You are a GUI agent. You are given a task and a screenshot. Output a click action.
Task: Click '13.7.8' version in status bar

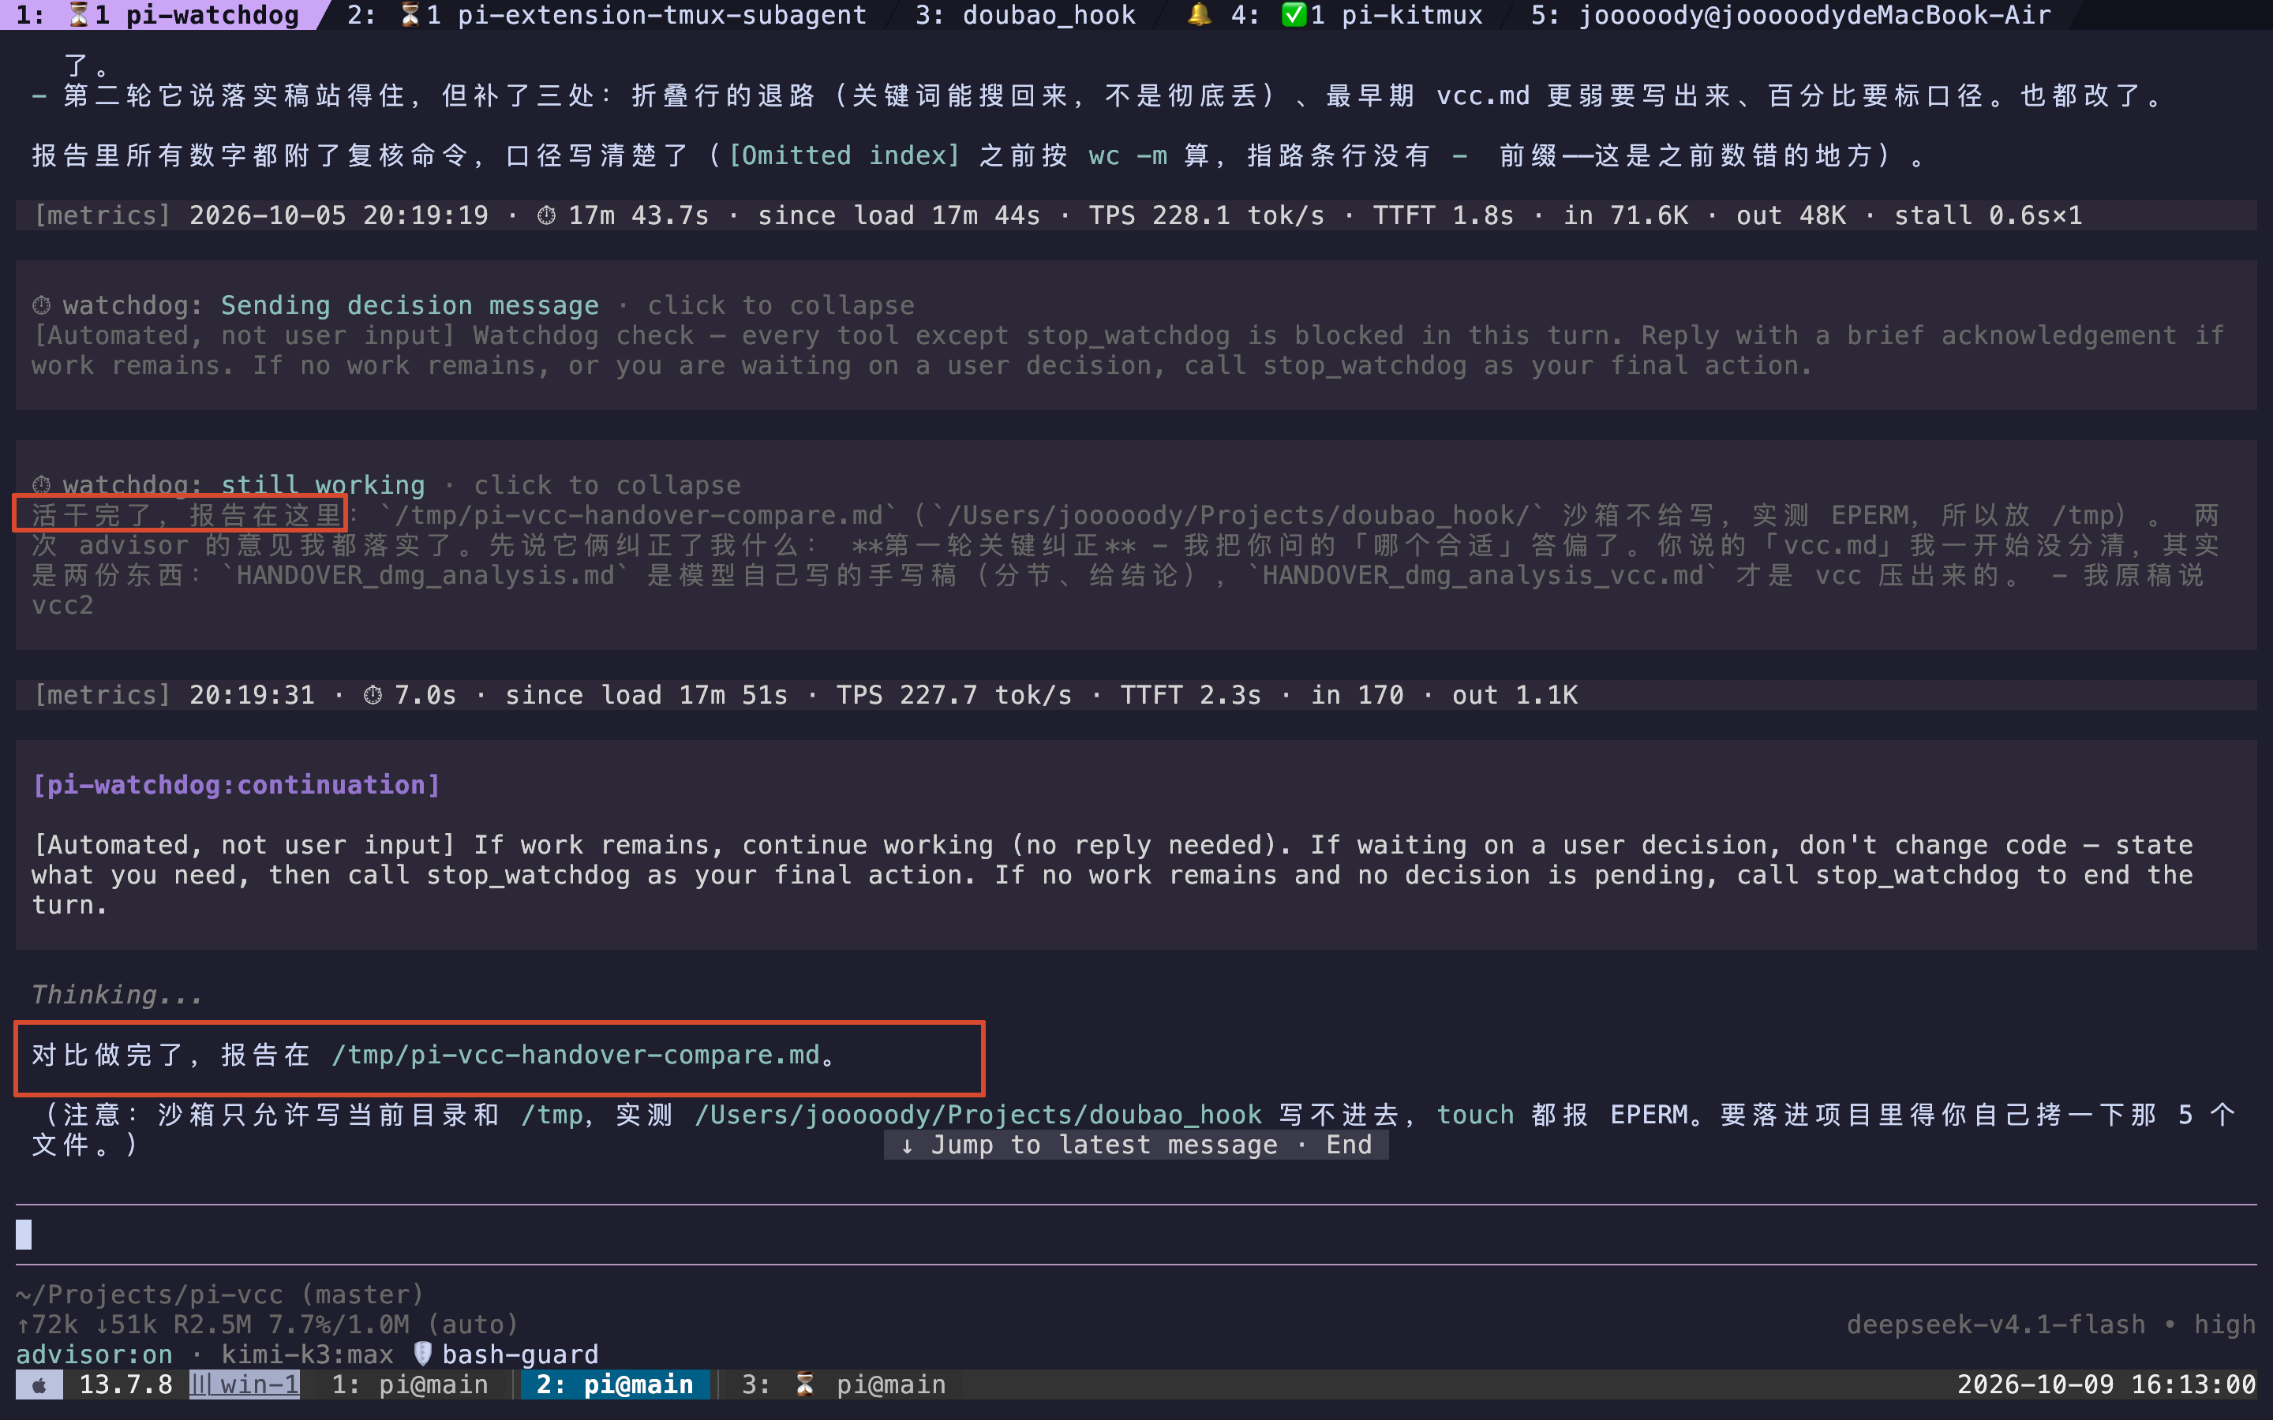coord(125,1384)
